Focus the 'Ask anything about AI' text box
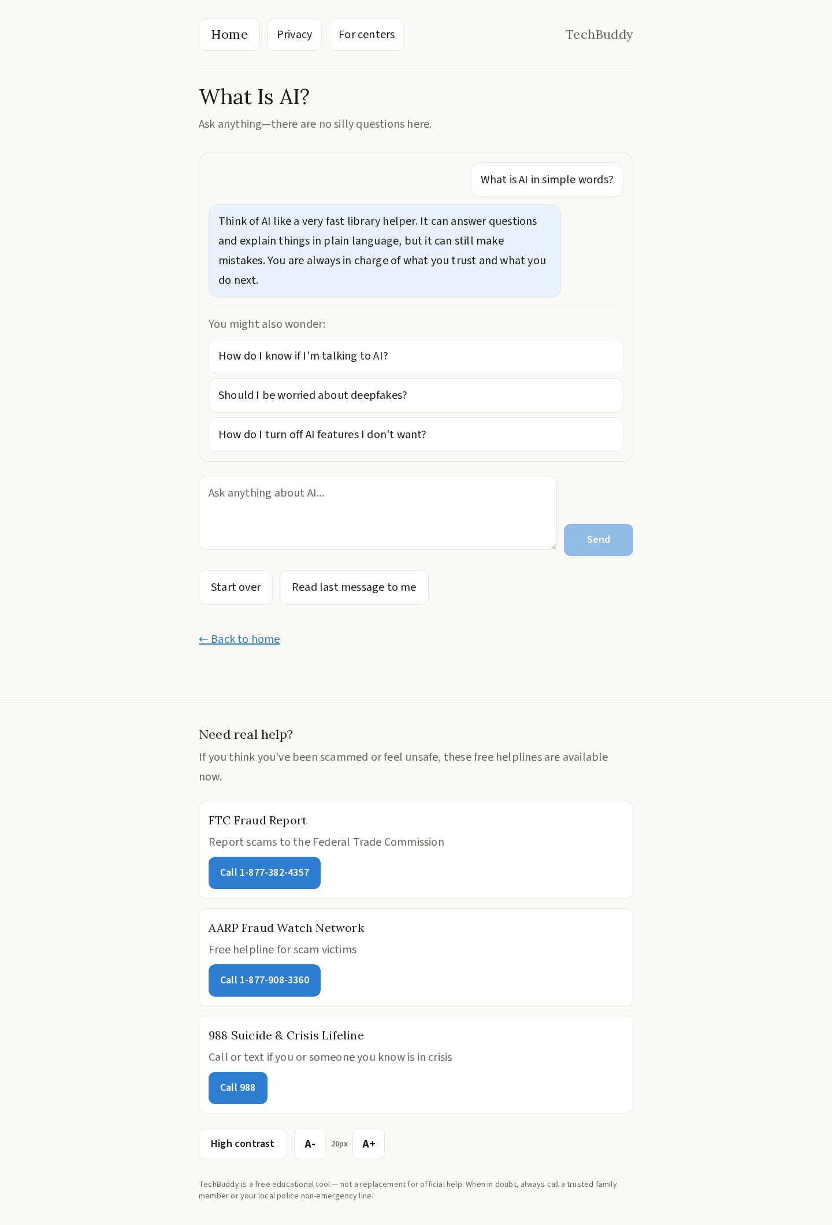The width and height of the screenshot is (832, 1225). point(377,512)
